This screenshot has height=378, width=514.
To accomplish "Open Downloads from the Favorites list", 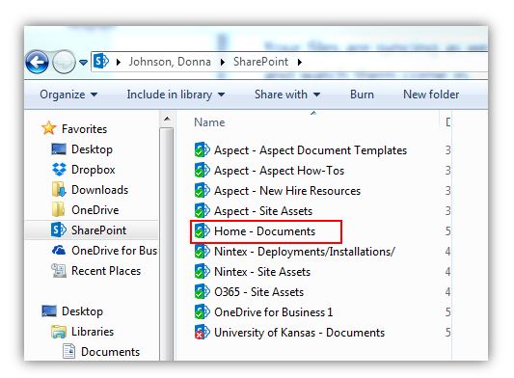I will 99,190.
